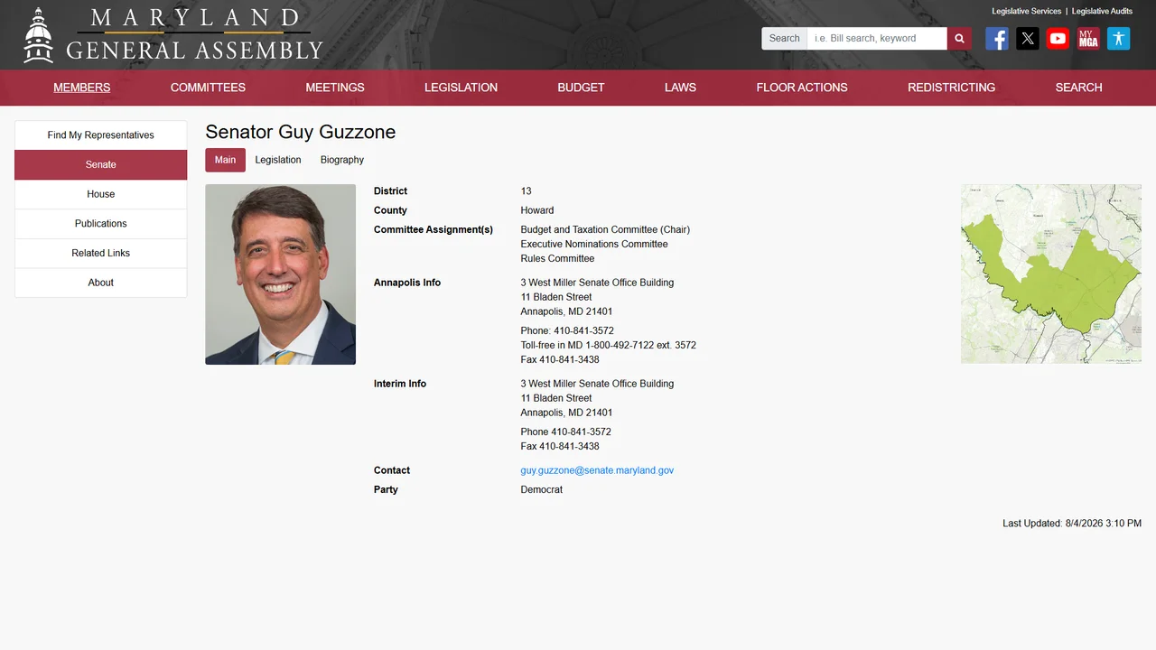
Task: Open the X (Twitter) icon
Action: pyautogui.click(x=1028, y=38)
